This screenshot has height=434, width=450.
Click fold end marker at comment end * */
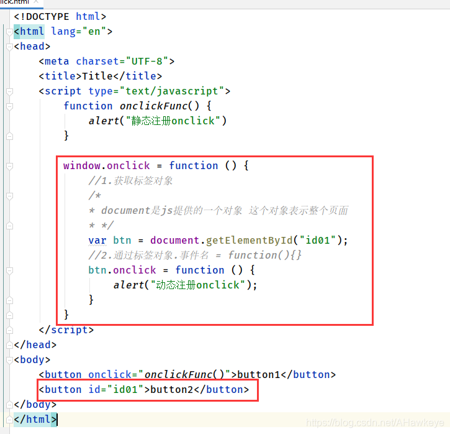9,226
